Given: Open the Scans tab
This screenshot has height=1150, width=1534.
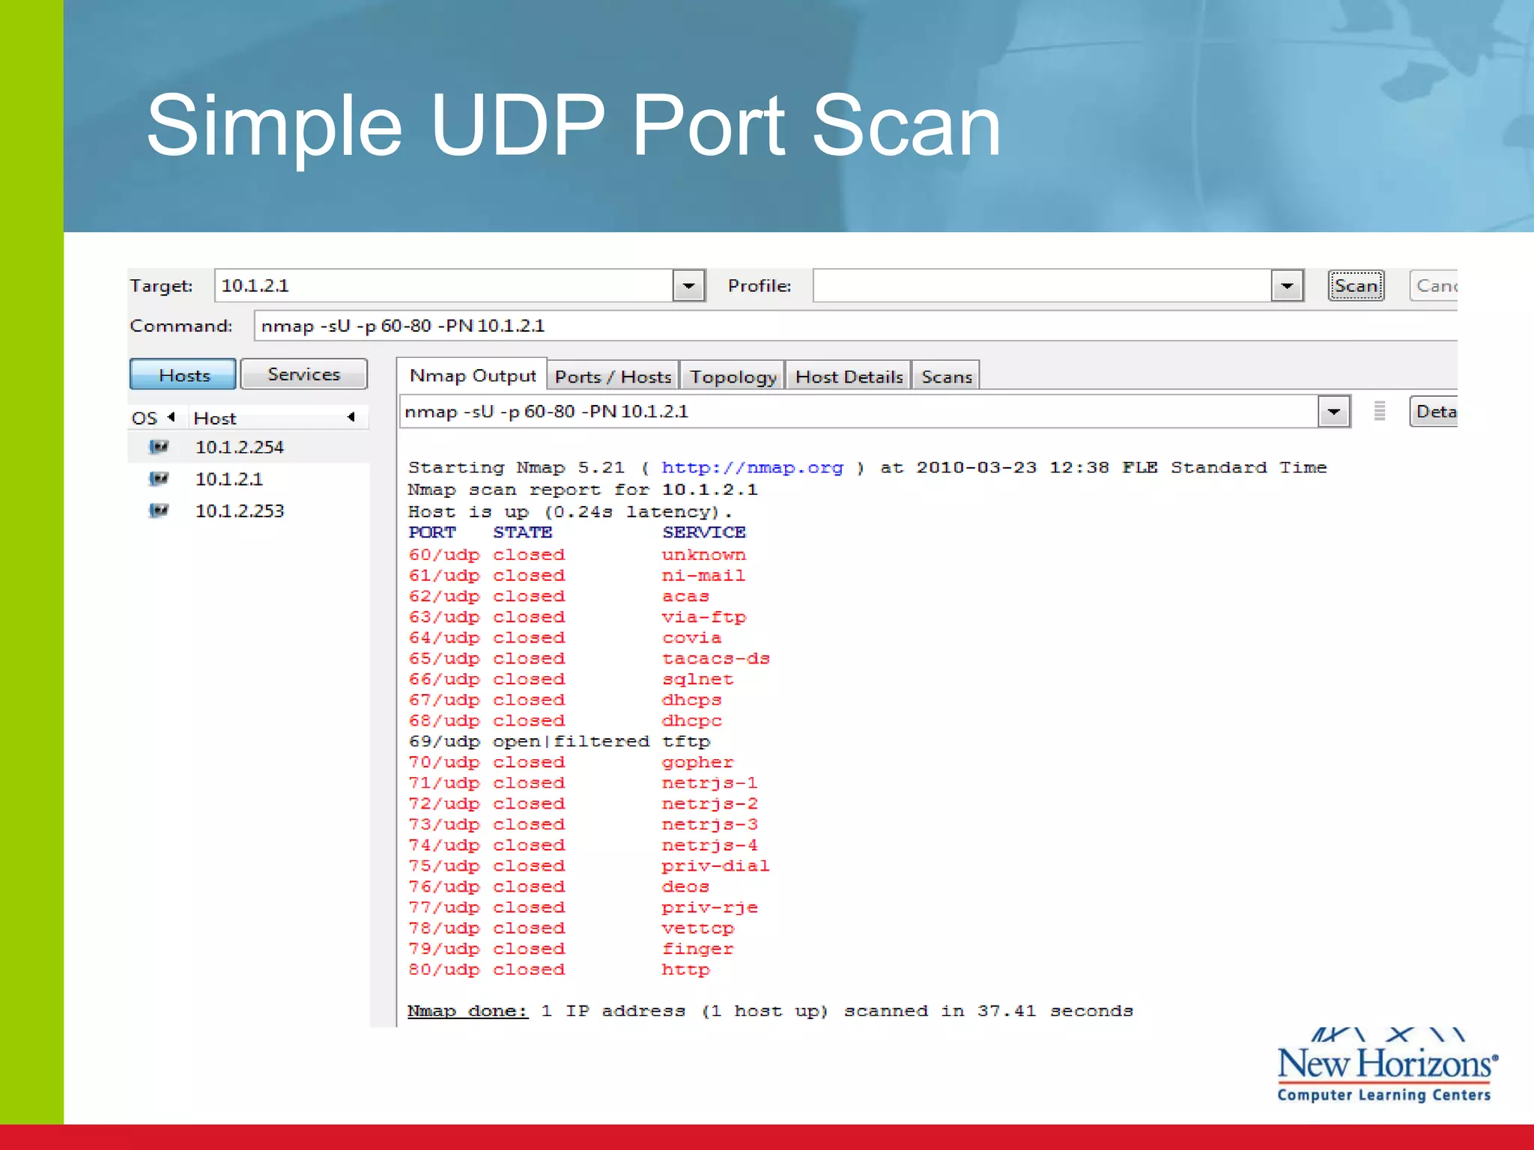Looking at the screenshot, I should pos(946,377).
